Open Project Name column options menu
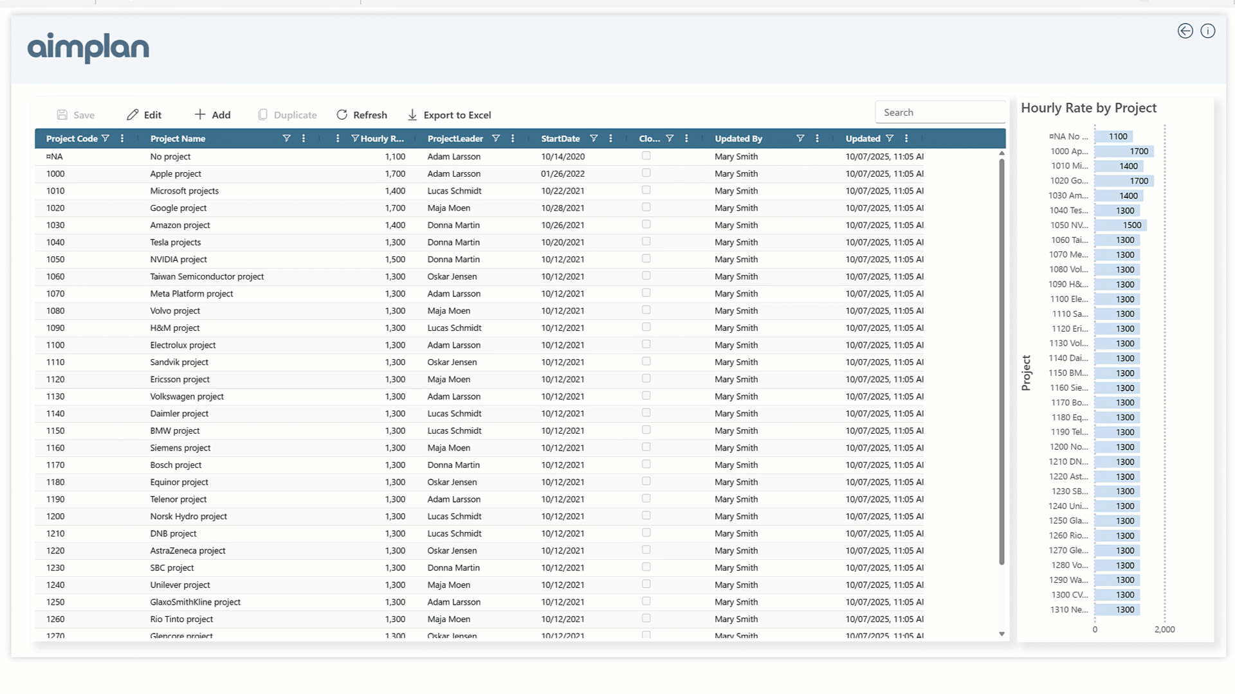1235x694 pixels. [x=304, y=138]
